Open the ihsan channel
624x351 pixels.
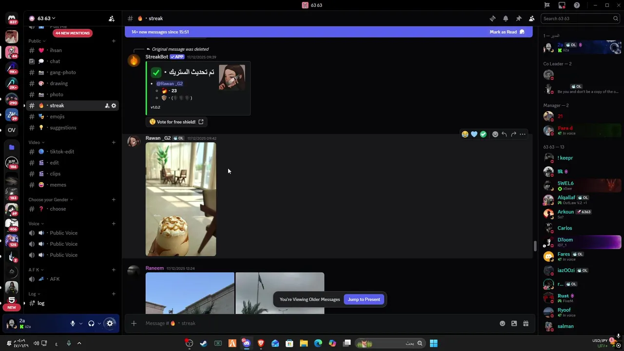72,50
